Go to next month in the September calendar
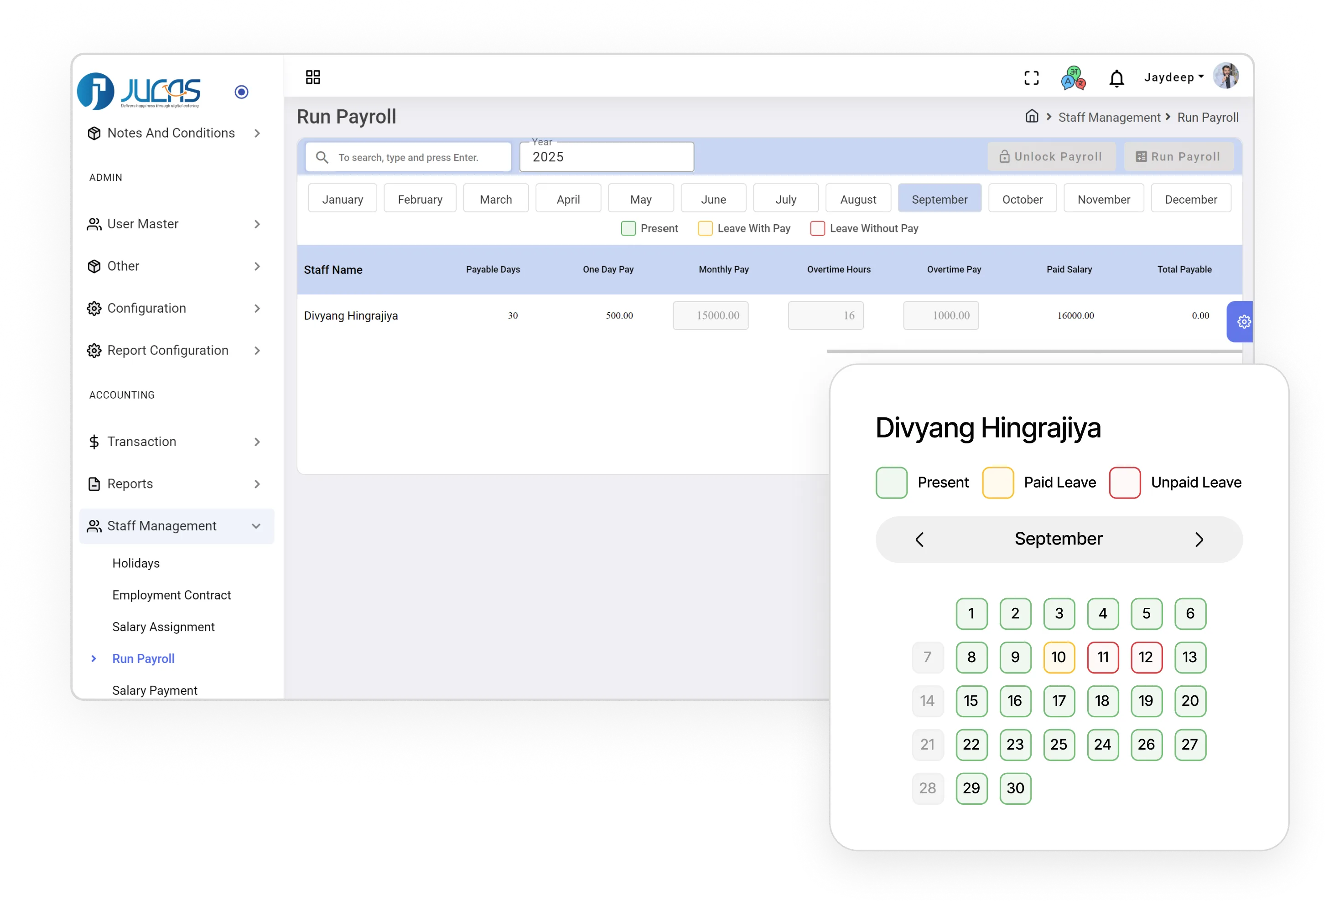Screen dimensions: 1334x910 [1199, 539]
